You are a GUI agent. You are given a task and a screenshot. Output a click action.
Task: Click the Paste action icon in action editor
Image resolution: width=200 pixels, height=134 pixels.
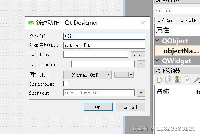(x=178, y=80)
